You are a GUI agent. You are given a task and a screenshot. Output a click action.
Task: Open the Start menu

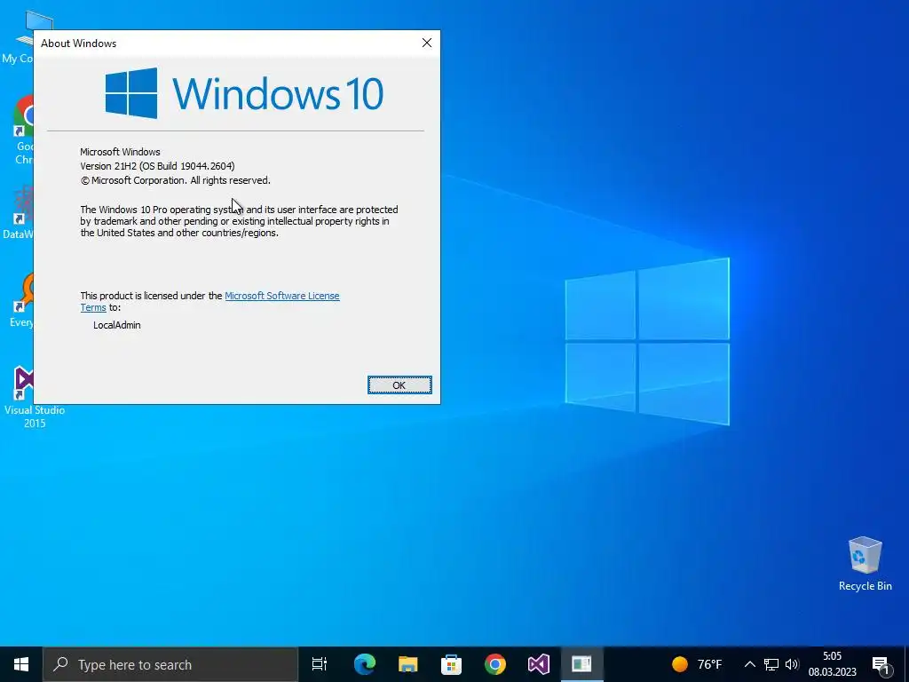(x=21, y=664)
